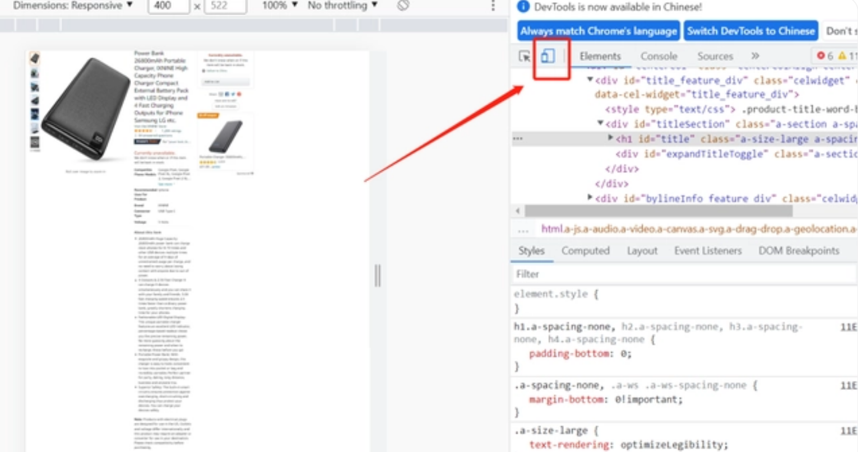The width and height of the screenshot is (858, 452).
Task: Click the rotate screen icon
Action: click(x=402, y=6)
